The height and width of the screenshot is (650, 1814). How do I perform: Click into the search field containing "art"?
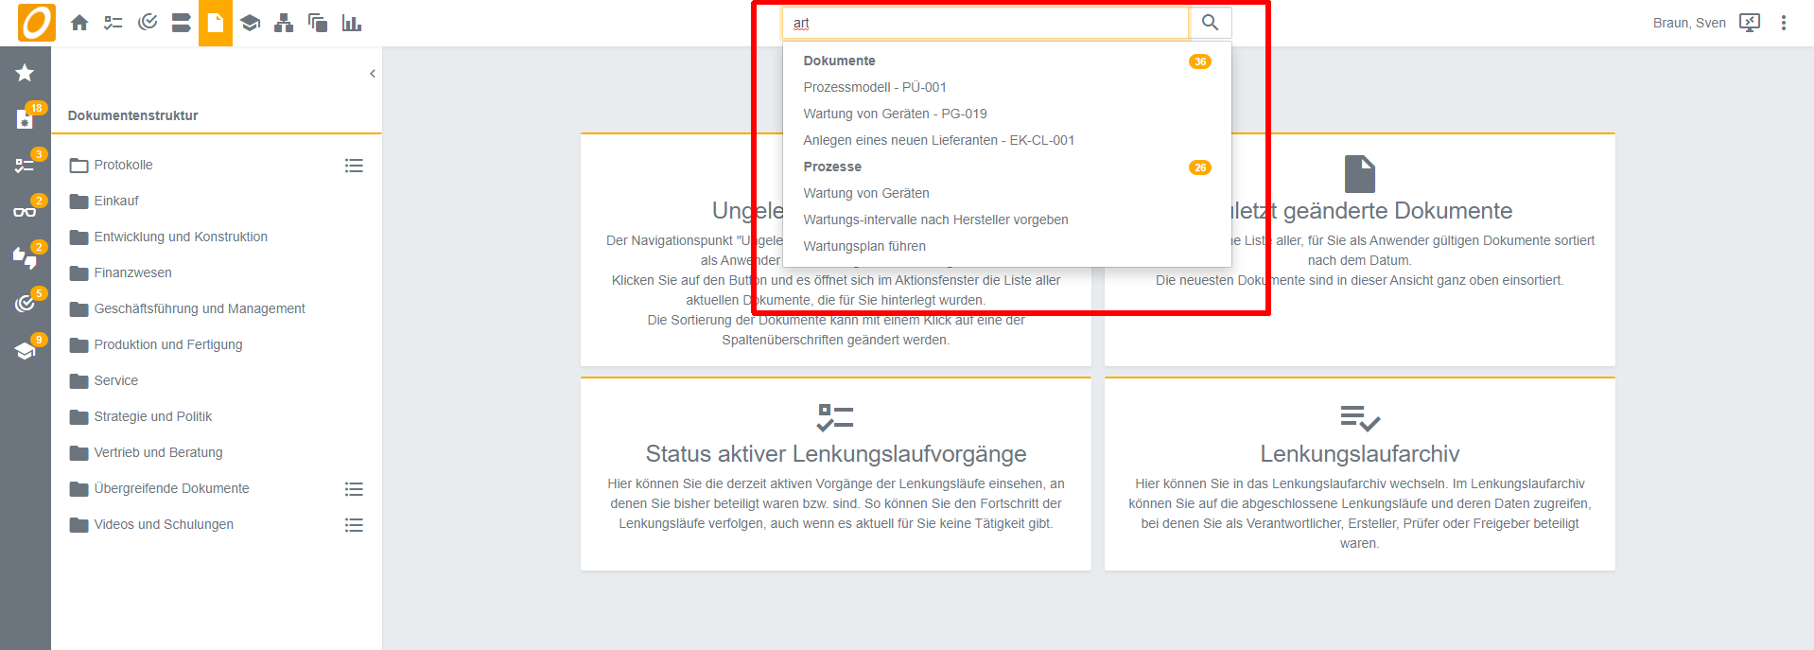984,23
